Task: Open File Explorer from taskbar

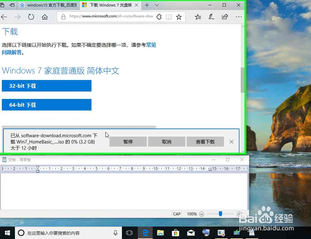Action: (x=160, y=233)
